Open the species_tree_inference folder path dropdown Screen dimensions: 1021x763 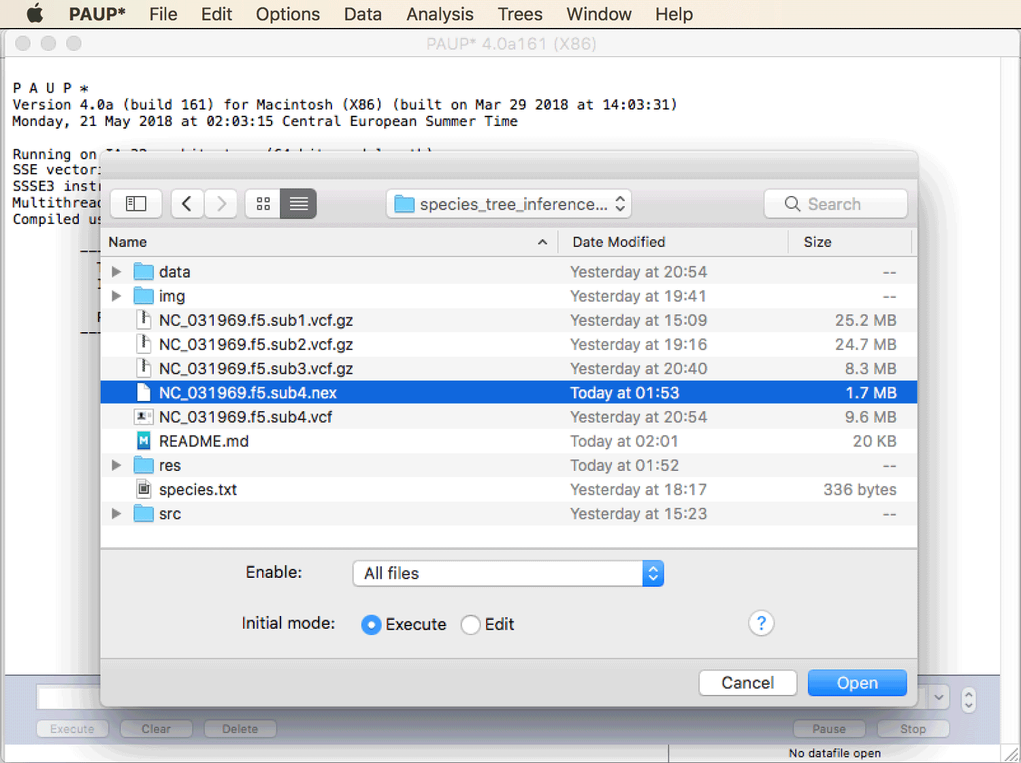pyautogui.click(x=509, y=204)
